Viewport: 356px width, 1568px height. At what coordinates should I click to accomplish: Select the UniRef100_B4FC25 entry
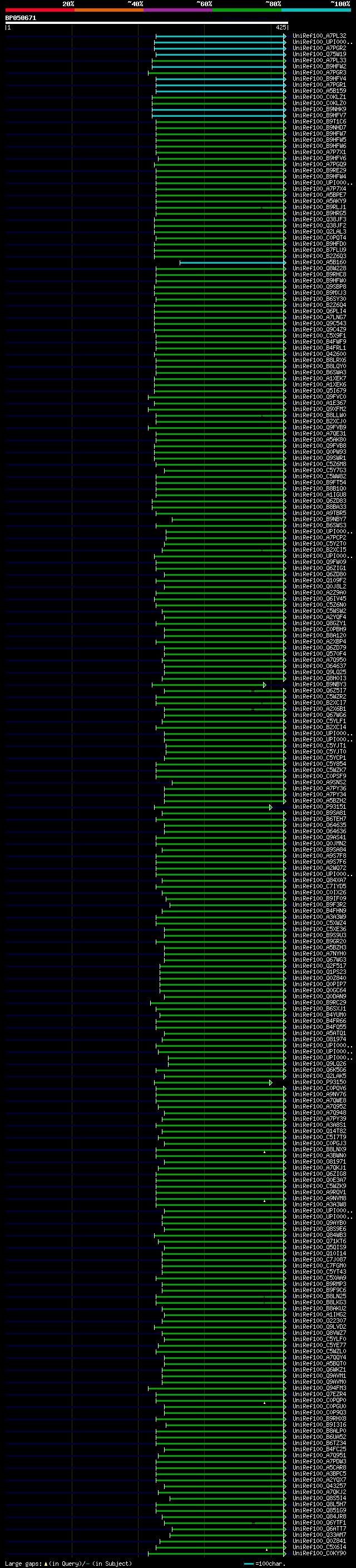point(319,1449)
